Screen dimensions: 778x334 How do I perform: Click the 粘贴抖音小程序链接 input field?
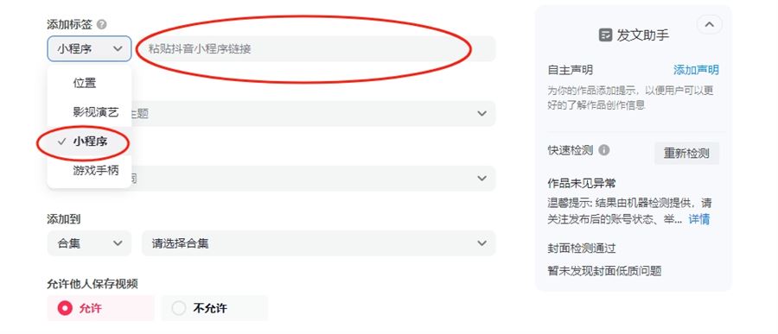point(318,48)
